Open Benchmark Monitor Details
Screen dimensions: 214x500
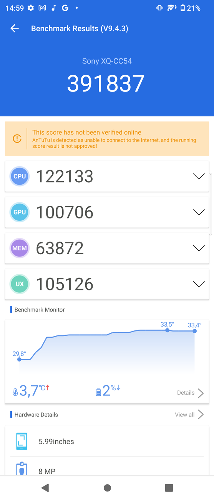coord(191,393)
